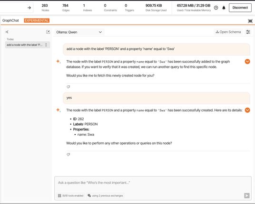Open the (8/9) tools enabled selector

tap(70, 195)
